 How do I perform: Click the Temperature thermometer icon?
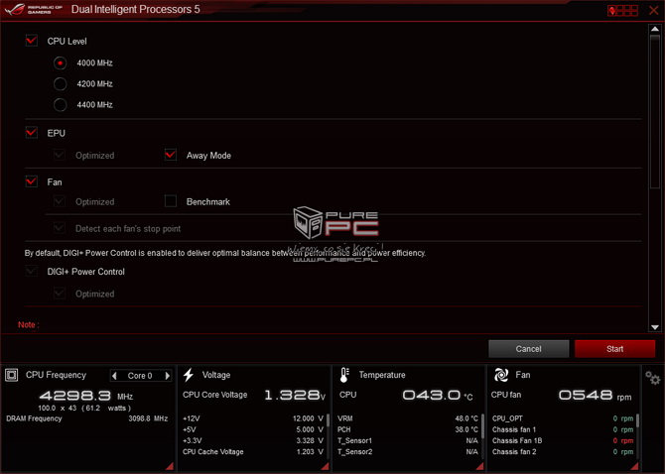point(344,375)
